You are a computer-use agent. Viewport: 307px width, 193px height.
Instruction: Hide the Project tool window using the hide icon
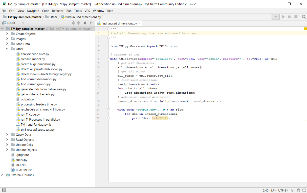[x=92, y=23]
